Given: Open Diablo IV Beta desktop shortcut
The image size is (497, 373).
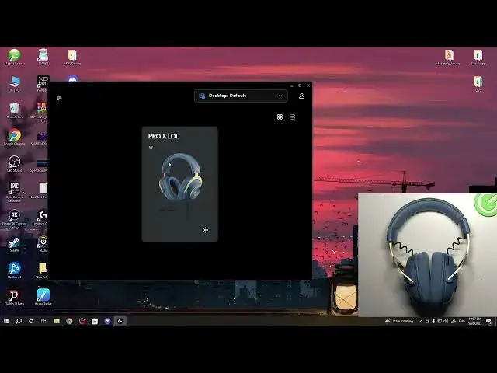Looking at the screenshot, I should 14,297.
